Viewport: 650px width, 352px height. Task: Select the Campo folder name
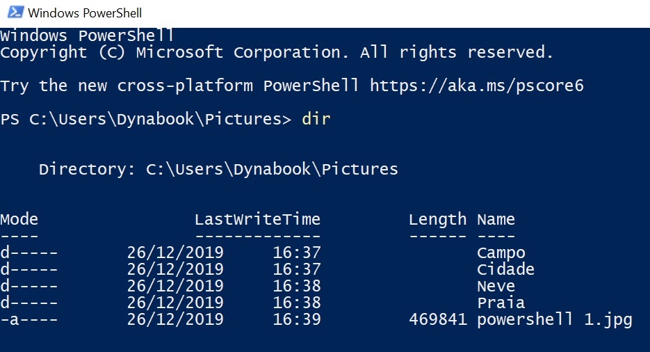pos(501,253)
